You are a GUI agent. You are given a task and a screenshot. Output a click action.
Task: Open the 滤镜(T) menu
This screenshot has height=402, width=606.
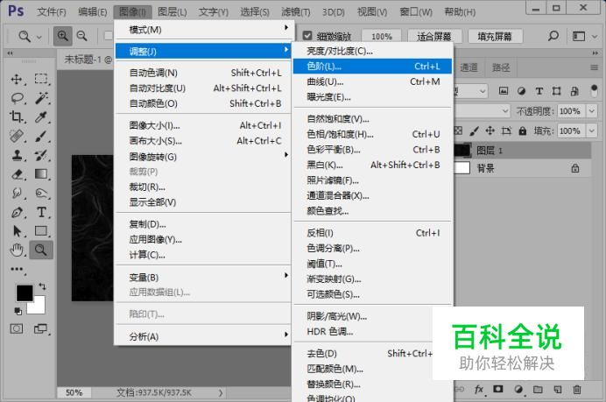pyautogui.click(x=296, y=12)
